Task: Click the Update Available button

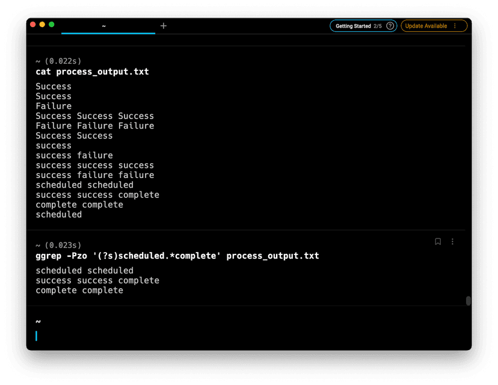Action: tap(426, 26)
